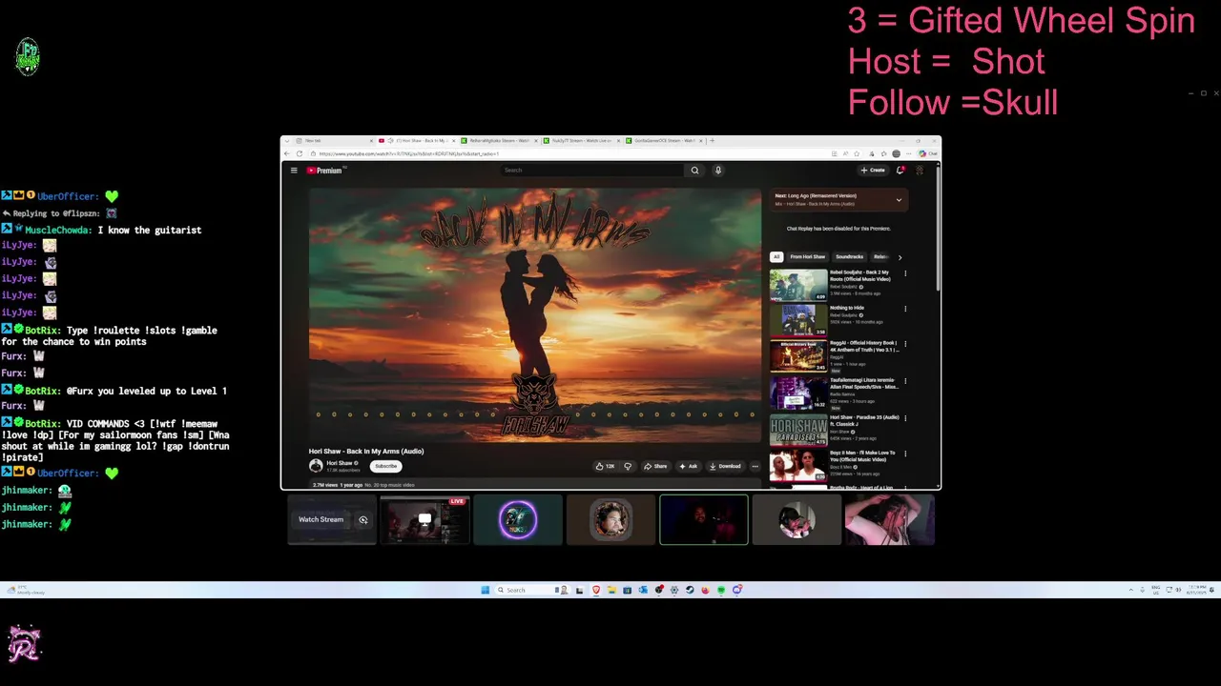Screen dimensions: 1221x686
Task: Open File Explorer from taskbar
Action: click(x=611, y=590)
